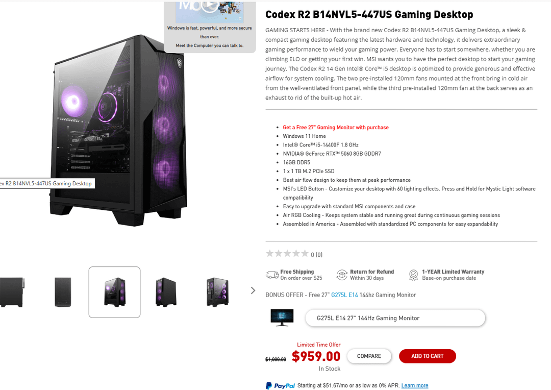Open the G275L E14 bonus offer link

344,295
